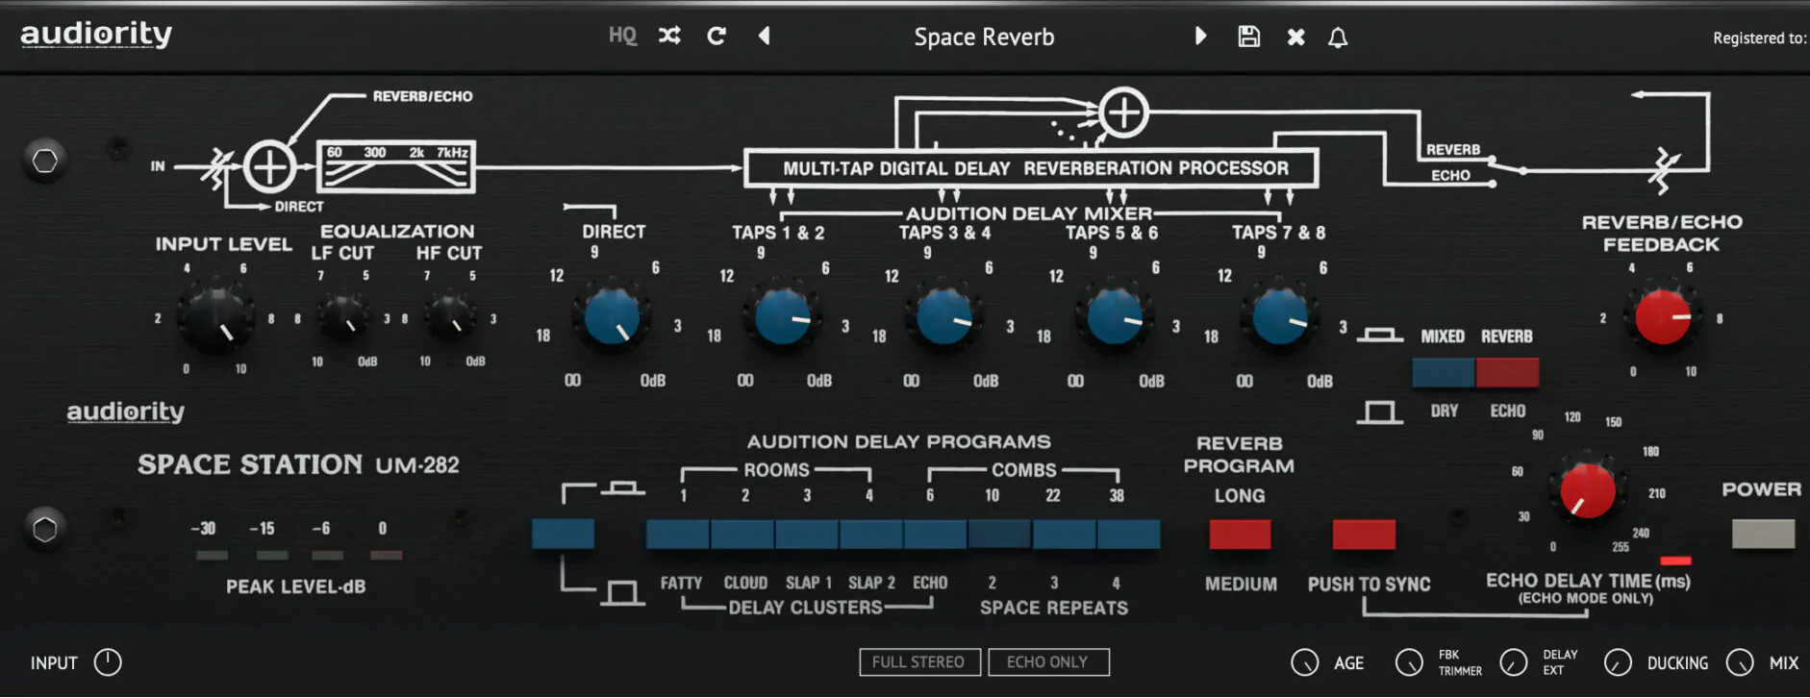The width and height of the screenshot is (1810, 698).
Task: Click the Echo Delay Time (ms) label
Action: tap(1588, 581)
